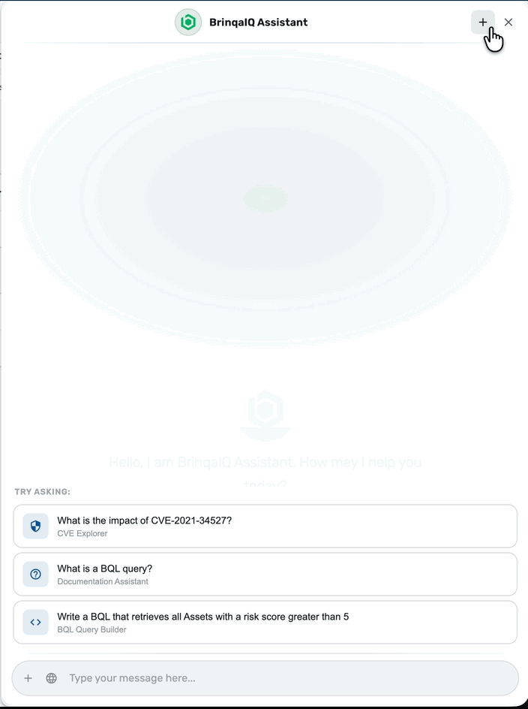Click the faded "Hello, I am BrinqaIQ Assistant" greeting
The image size is (528, 709).
coord(265,472)
